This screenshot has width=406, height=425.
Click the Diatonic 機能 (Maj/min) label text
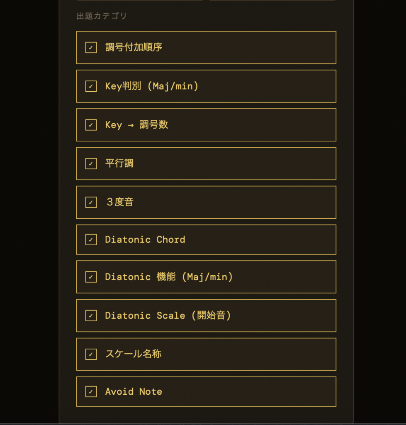169,277
